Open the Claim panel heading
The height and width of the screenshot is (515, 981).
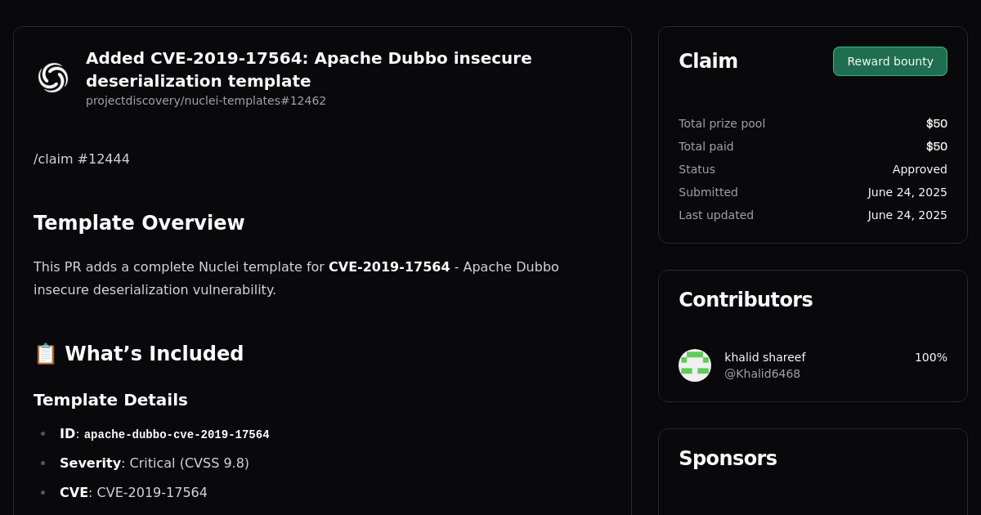(708, 60)
